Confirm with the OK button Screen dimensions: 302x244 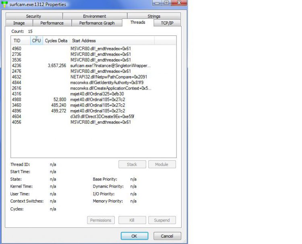pyautogui.click(x=134, y=236)
